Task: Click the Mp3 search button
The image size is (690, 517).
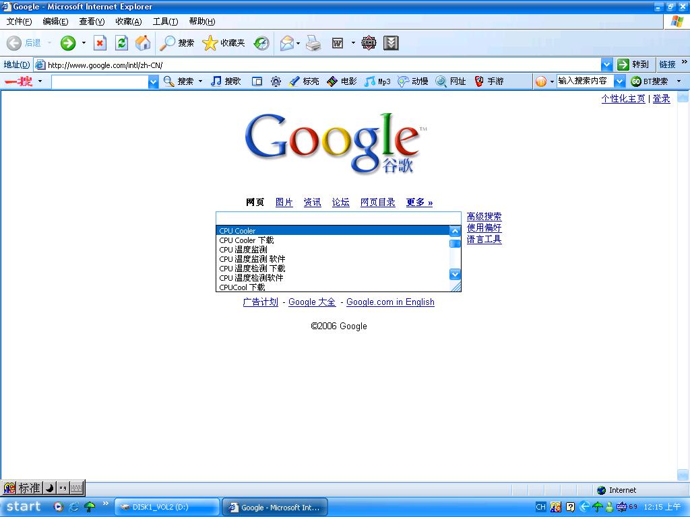Action: click(377, 81)
